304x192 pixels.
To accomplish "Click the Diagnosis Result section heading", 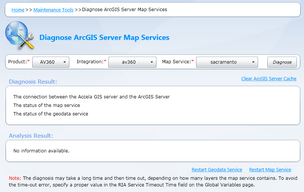I will pos(33,81).
